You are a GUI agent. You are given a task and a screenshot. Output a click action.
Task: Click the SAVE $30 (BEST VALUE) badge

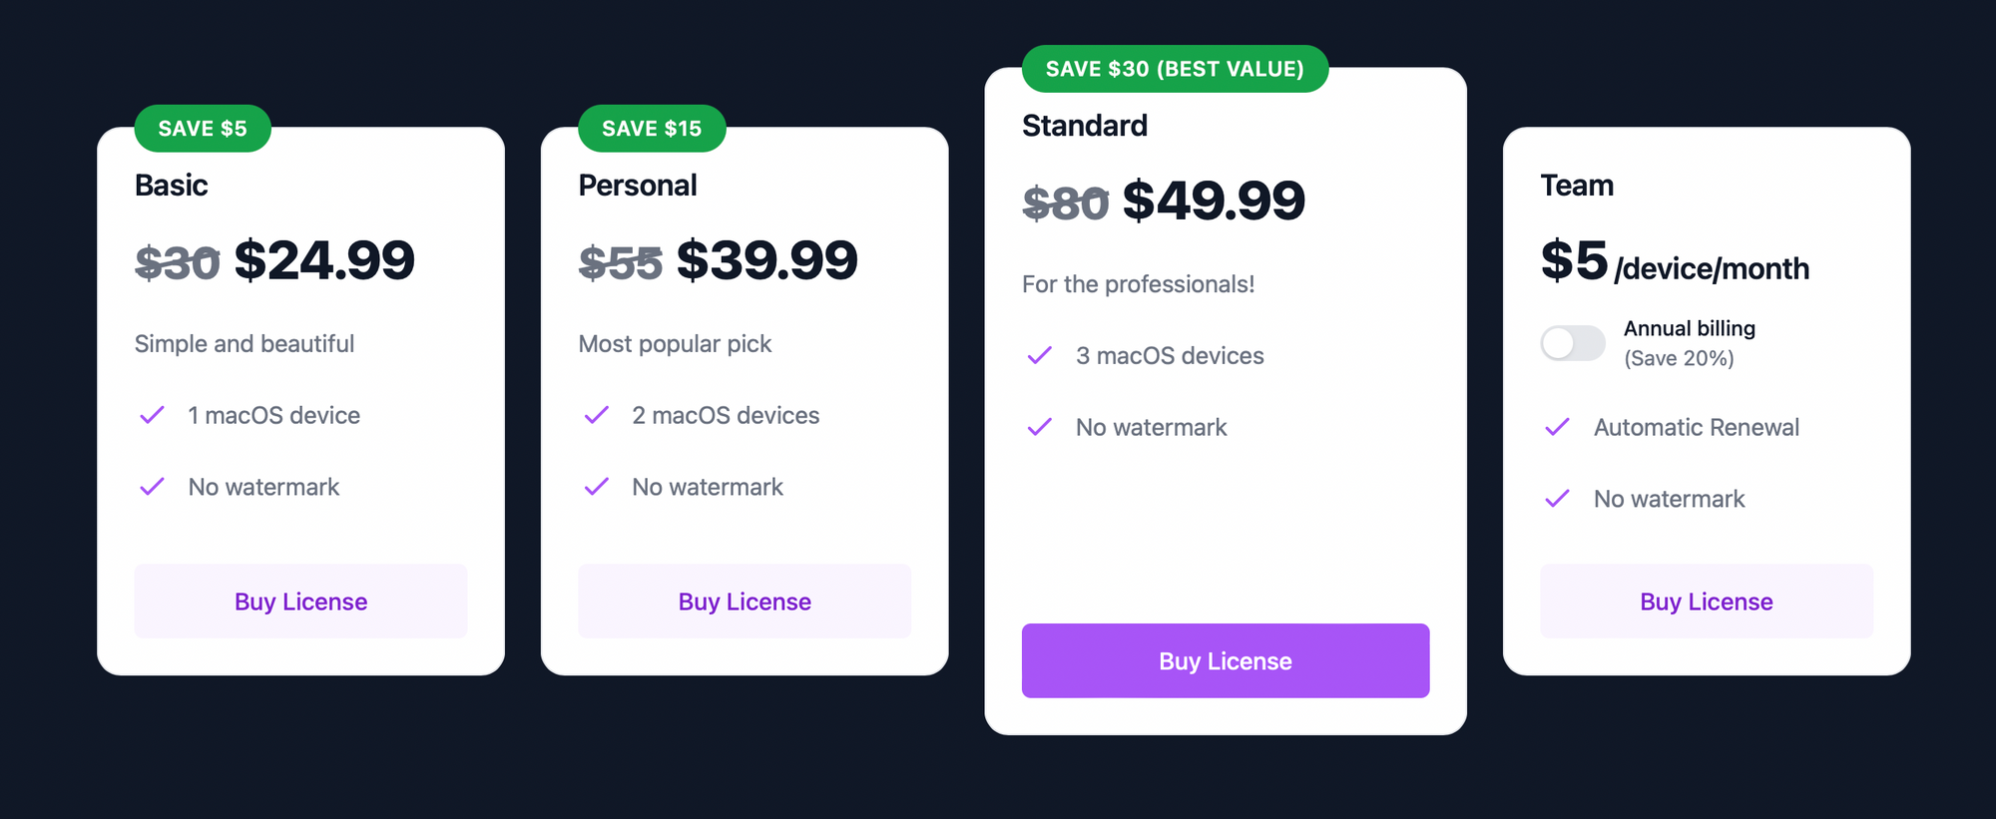[x=1175, y=69]
